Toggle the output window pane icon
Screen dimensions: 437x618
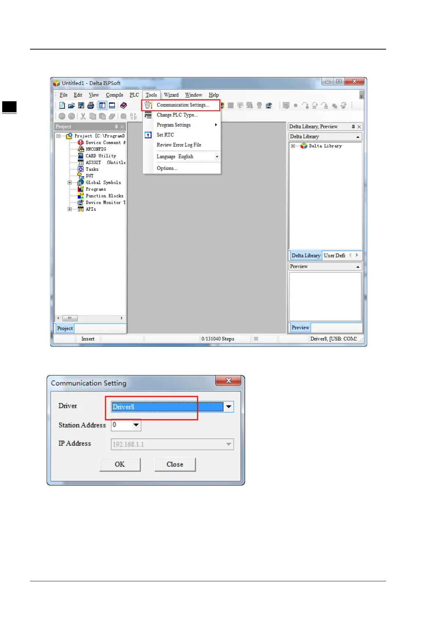pos(112,106)
